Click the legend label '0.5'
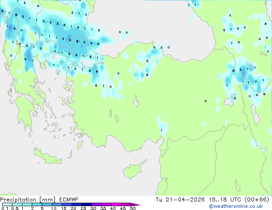Screen dimensions: 272x210 pos(15,208)
